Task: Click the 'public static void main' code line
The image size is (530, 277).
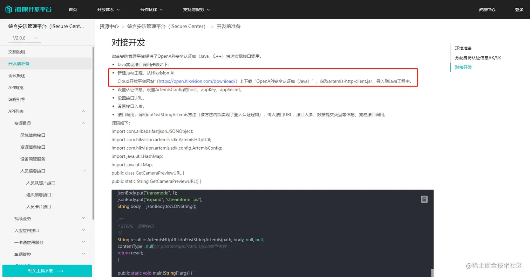Action: pyautogui.click(x=155, y=273)
